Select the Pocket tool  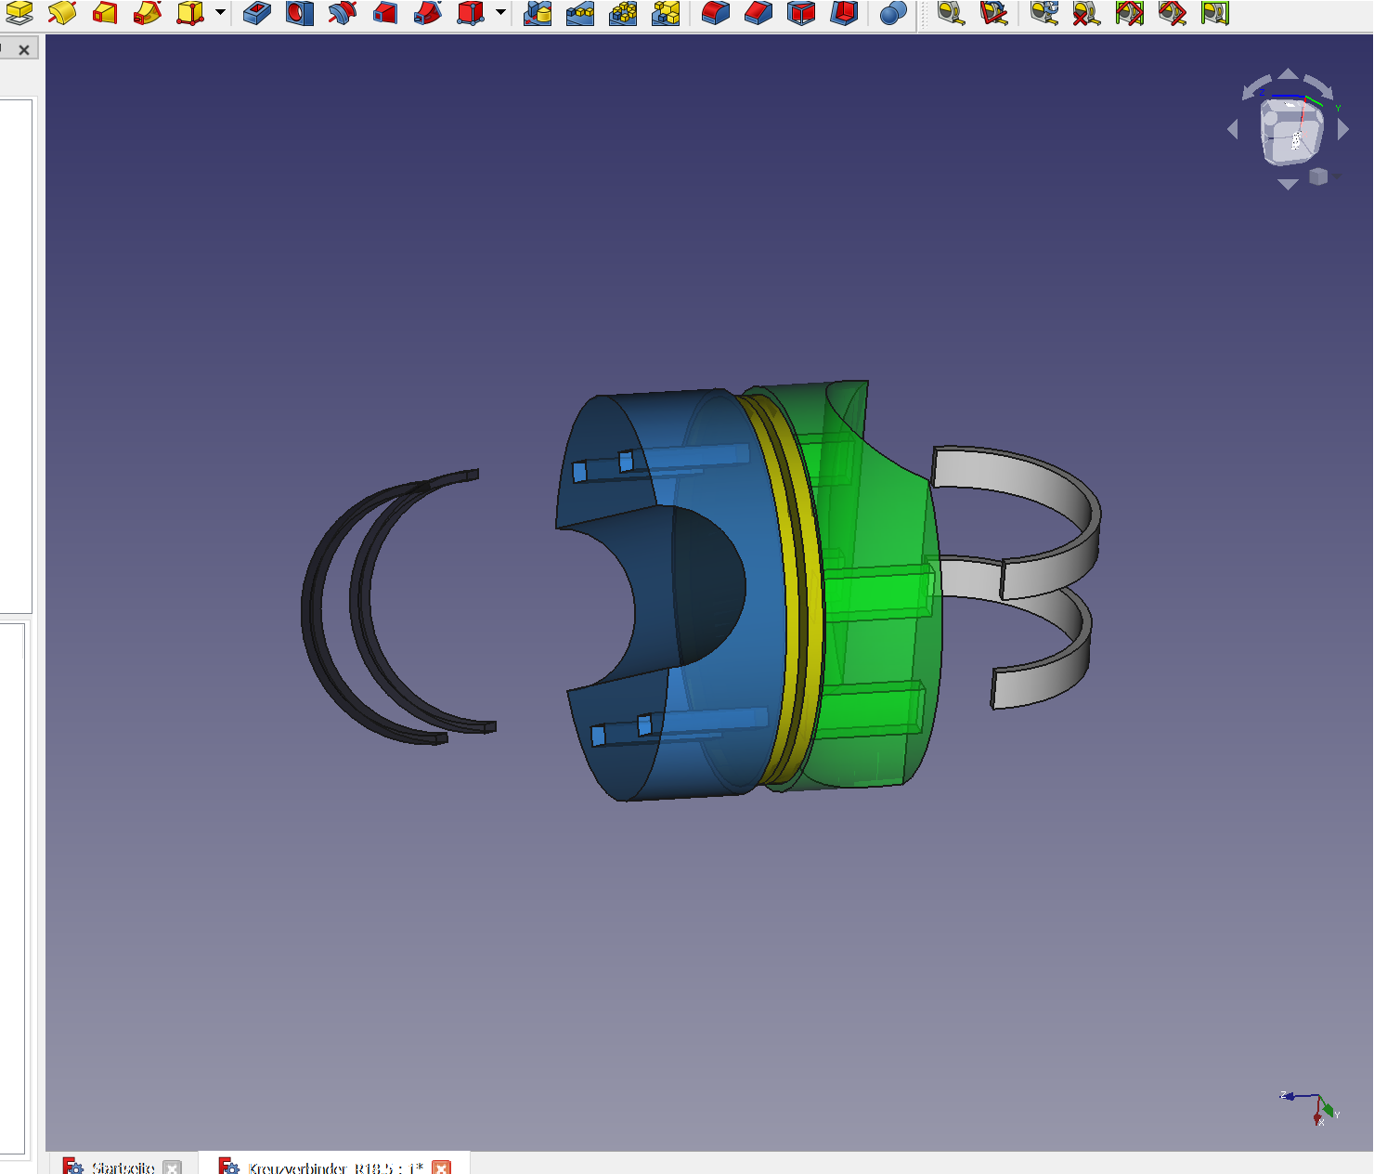(x=257, y=13)
